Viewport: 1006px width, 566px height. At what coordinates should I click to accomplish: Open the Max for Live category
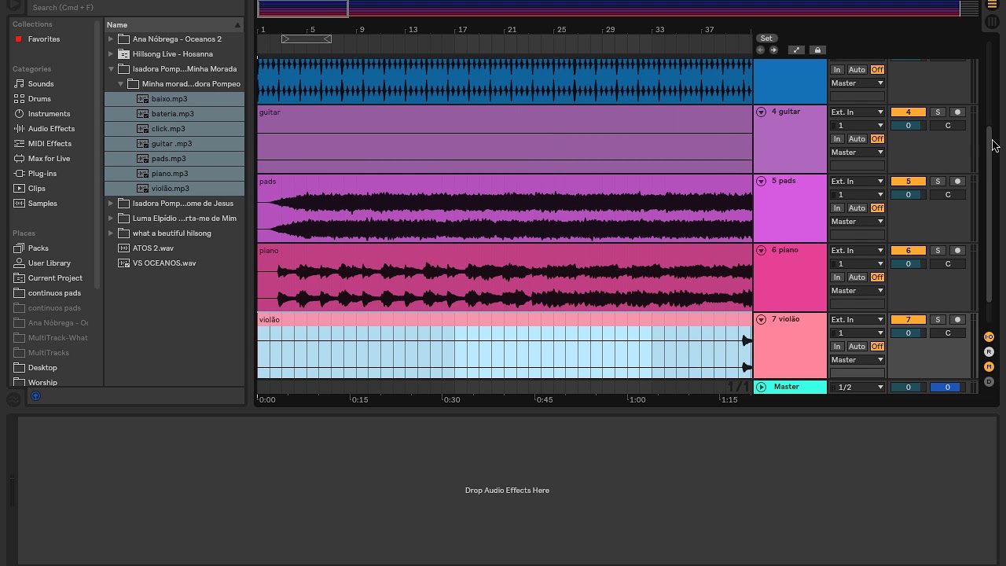point(49,159)
